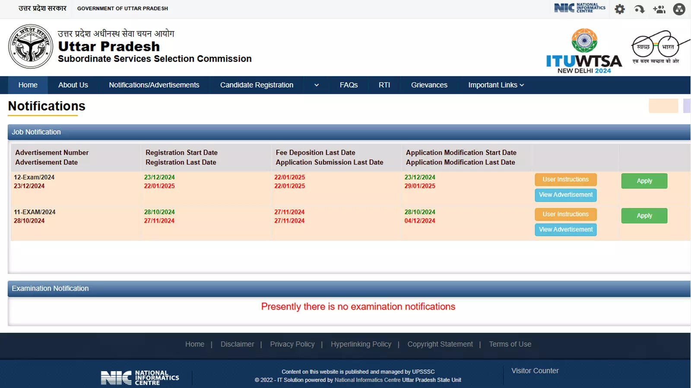
Task: Click the NIC National Informatics Centre footer logo
Action: (x=140, y=378)
